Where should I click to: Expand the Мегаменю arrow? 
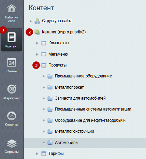37,54
